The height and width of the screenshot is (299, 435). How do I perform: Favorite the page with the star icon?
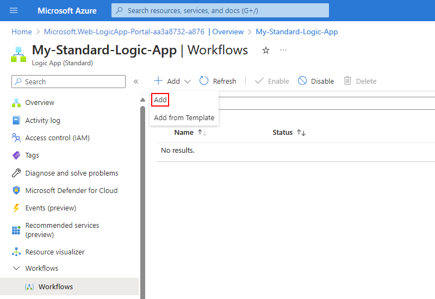point(266,50)
